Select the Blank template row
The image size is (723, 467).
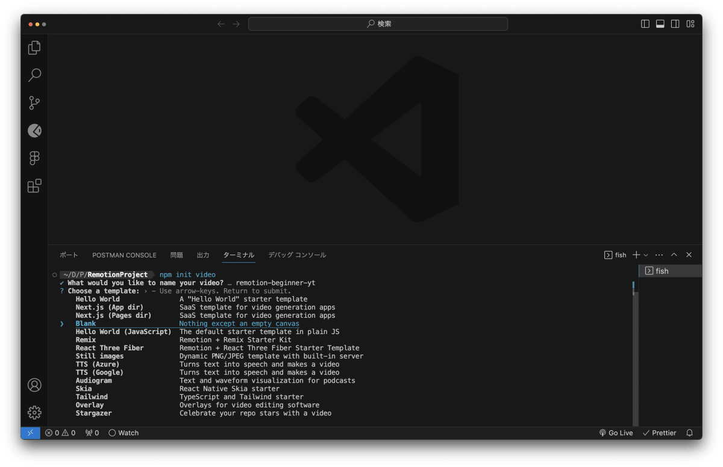(x=187, y=324)
